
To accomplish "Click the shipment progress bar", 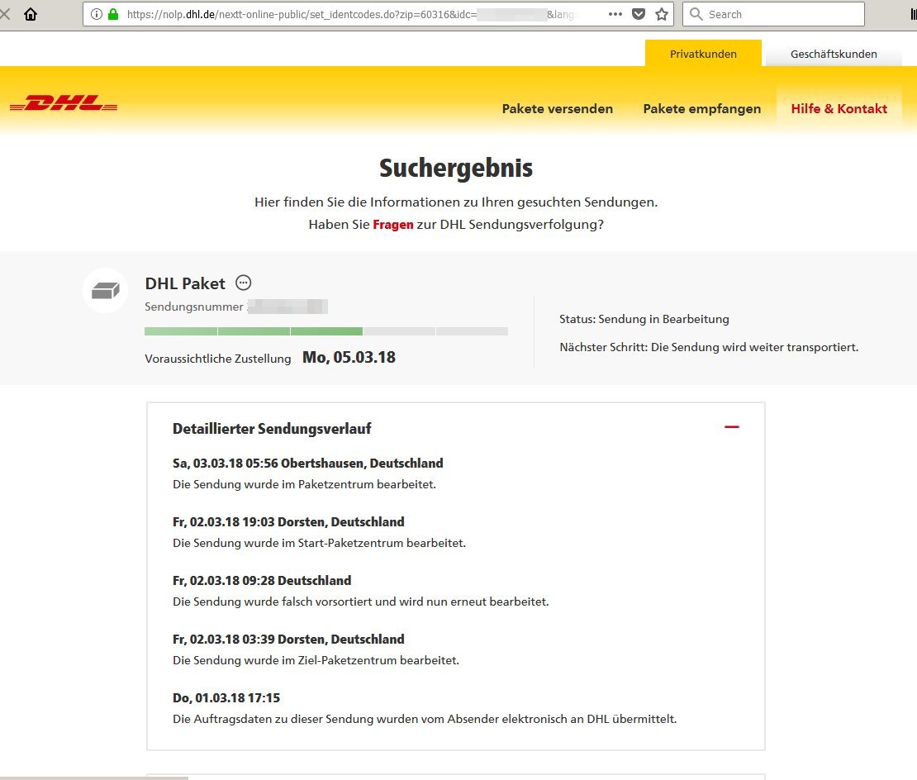I will pos(326,331).
